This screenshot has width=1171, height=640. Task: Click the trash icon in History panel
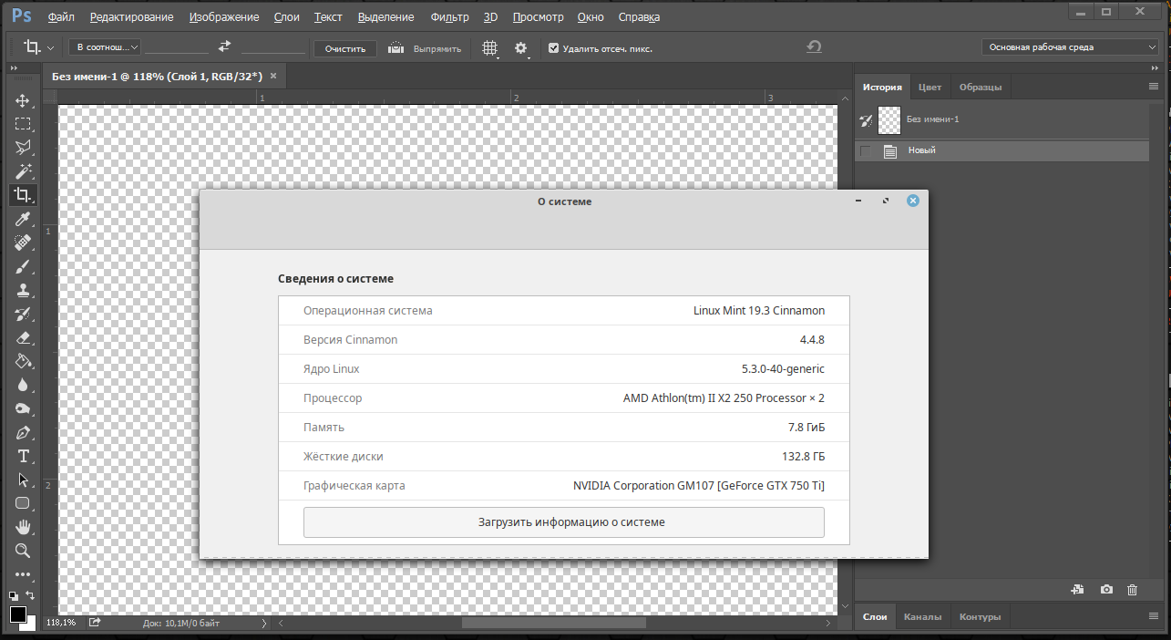click(x=1133, y=590)
